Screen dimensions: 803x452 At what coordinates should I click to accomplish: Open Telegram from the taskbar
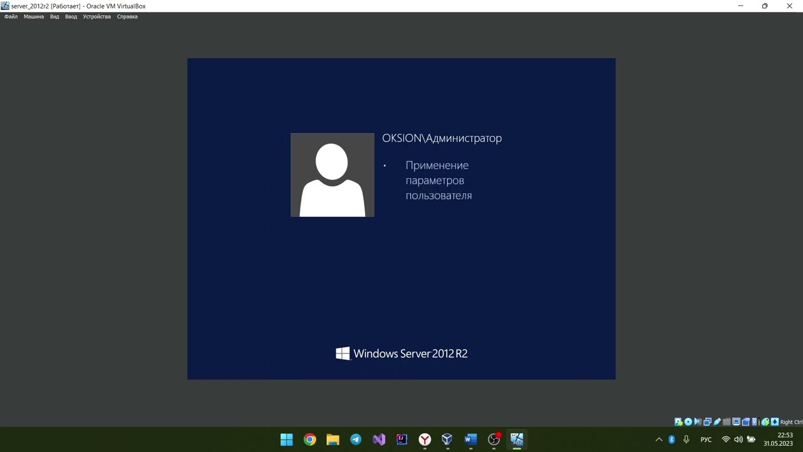356,439
